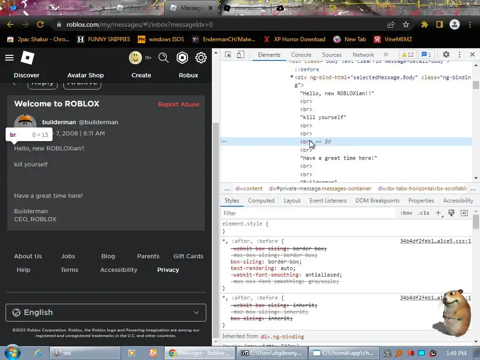Open the Network tab
The height and width of the screenshot is (360, 480).
363,54
